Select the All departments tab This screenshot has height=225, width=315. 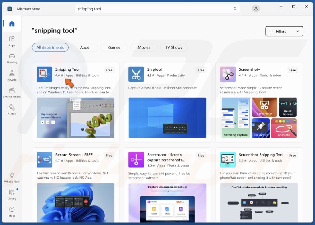coord(50,47)
